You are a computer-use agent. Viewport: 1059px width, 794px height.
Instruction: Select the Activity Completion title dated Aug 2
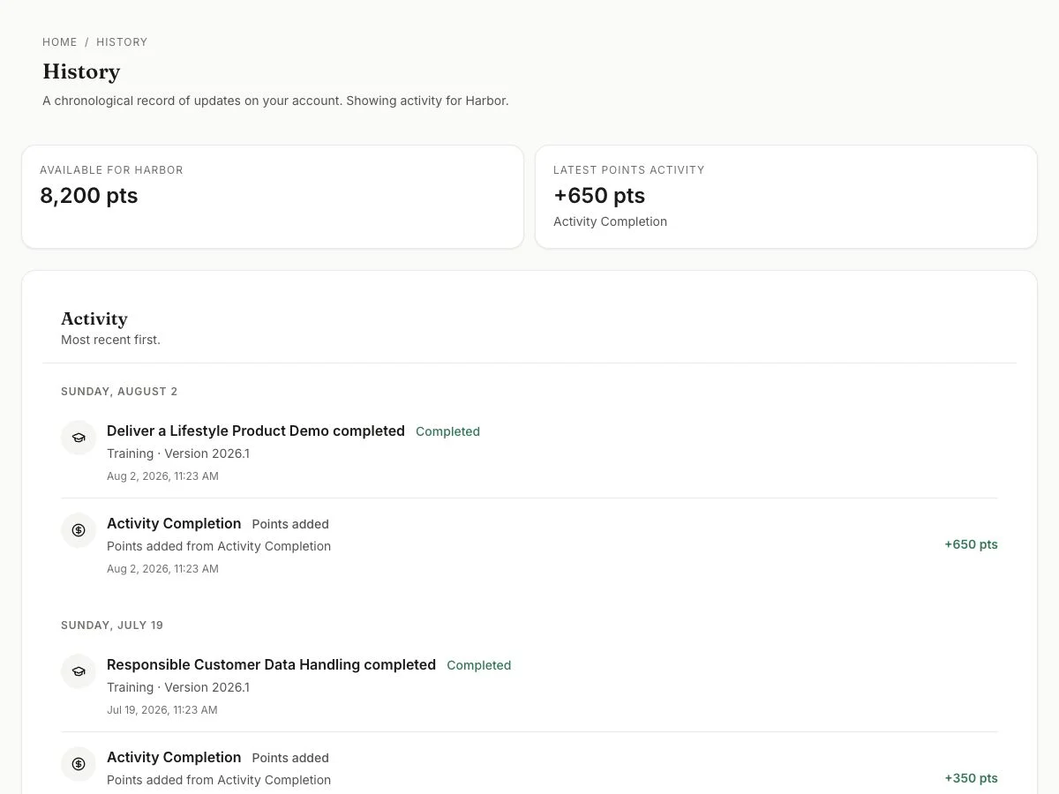[174, 523]
